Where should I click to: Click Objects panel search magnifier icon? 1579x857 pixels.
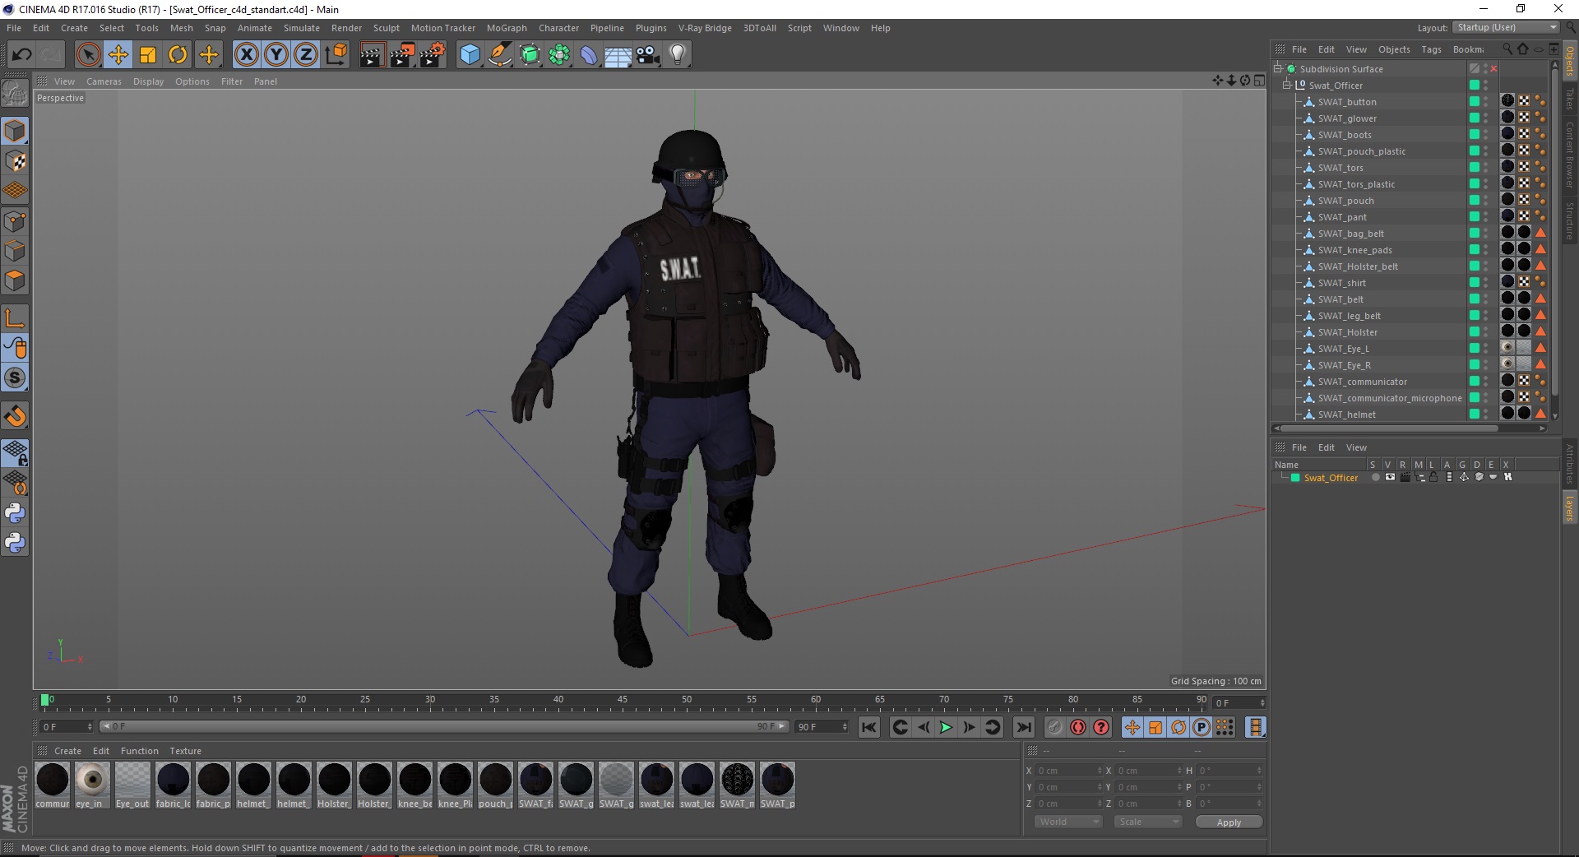point(1507,49)
